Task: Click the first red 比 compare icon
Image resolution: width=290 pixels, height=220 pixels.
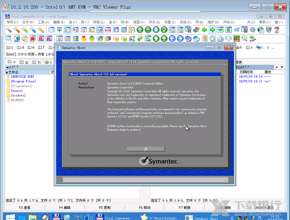Action: tap(33, 39)
